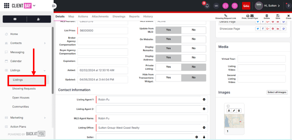The image size is (292, 140).
Task: Share Showcase Page on Google Plus
Action: [268, 29]
